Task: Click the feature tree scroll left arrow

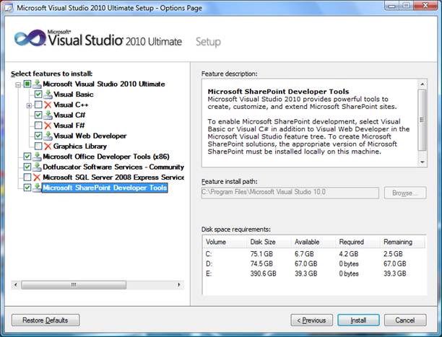Action: (x=15, y=284)
